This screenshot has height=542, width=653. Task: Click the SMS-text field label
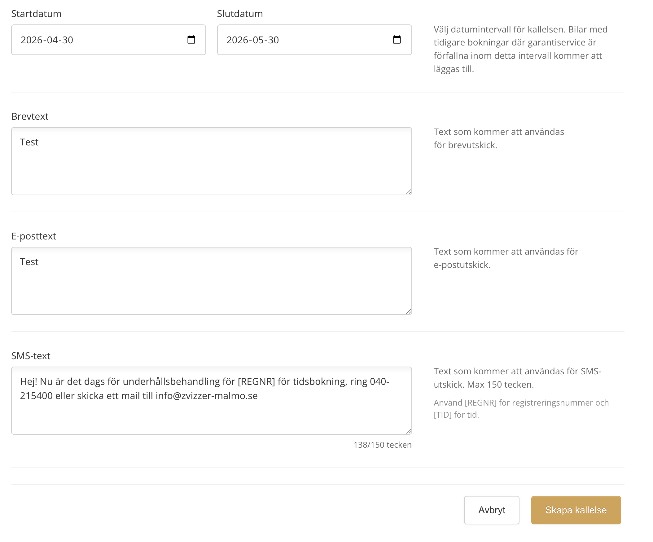[x=31, y=356]
